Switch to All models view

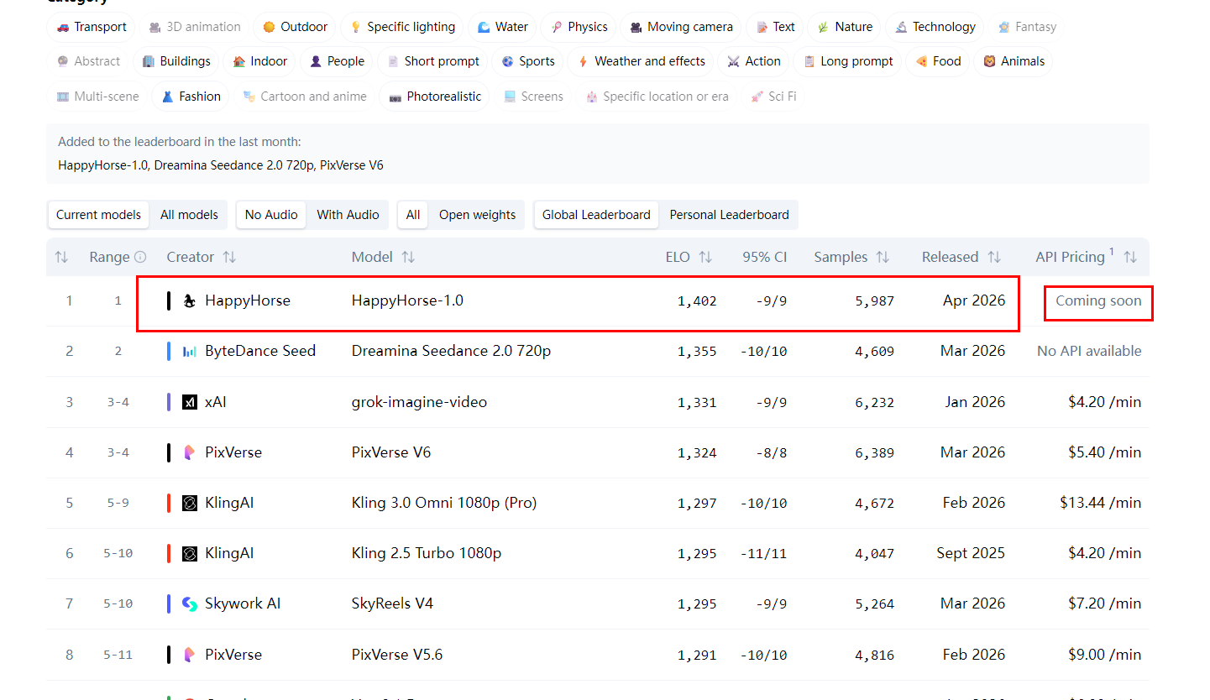coord(189,215)
